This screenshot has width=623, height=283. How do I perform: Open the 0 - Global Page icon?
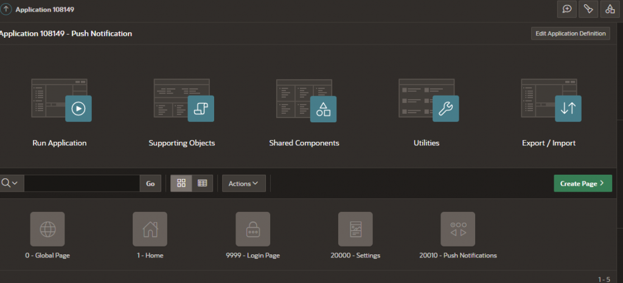[47, 229]
